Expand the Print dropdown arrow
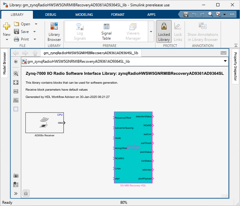This screenshot has height=206, width=240. tap(35, 39)
